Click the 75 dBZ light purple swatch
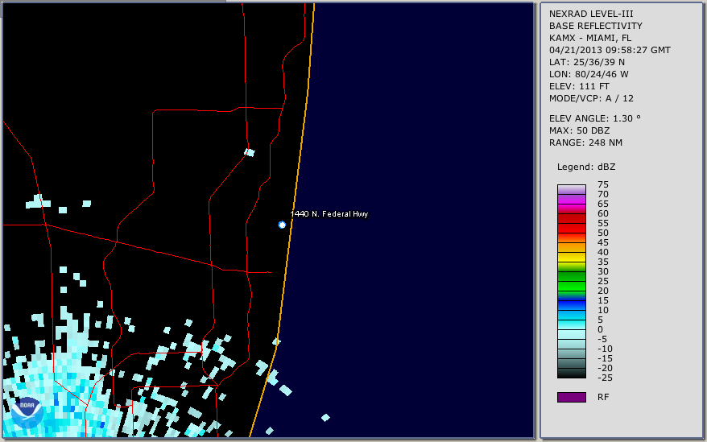 [x=571, y=189]
